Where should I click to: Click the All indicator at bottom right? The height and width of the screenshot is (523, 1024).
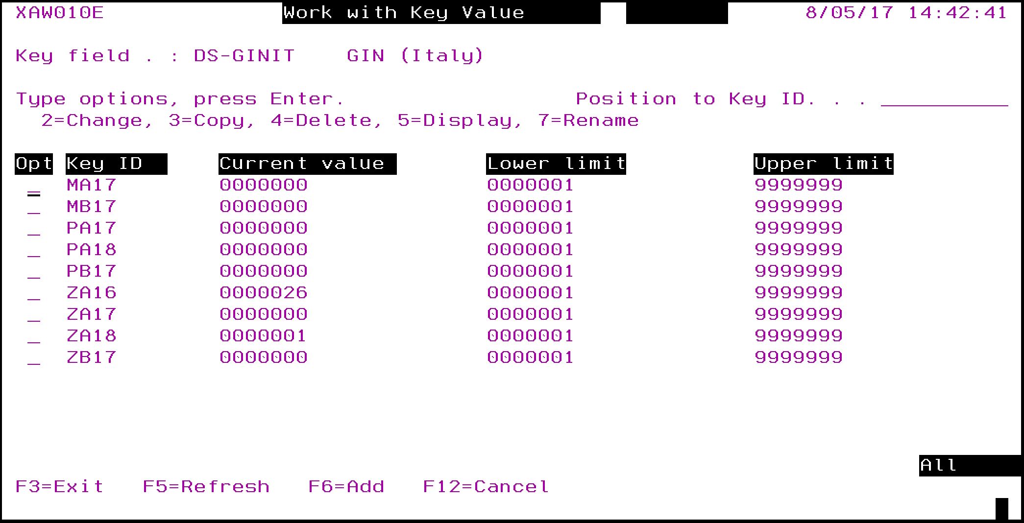(938, 465)
